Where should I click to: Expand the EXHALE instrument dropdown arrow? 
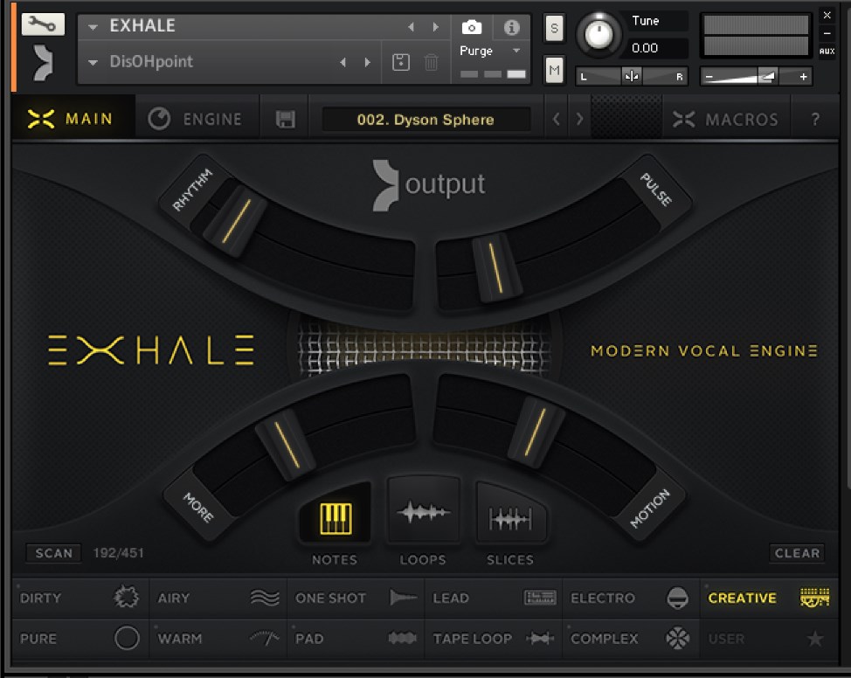click(93, 27)
